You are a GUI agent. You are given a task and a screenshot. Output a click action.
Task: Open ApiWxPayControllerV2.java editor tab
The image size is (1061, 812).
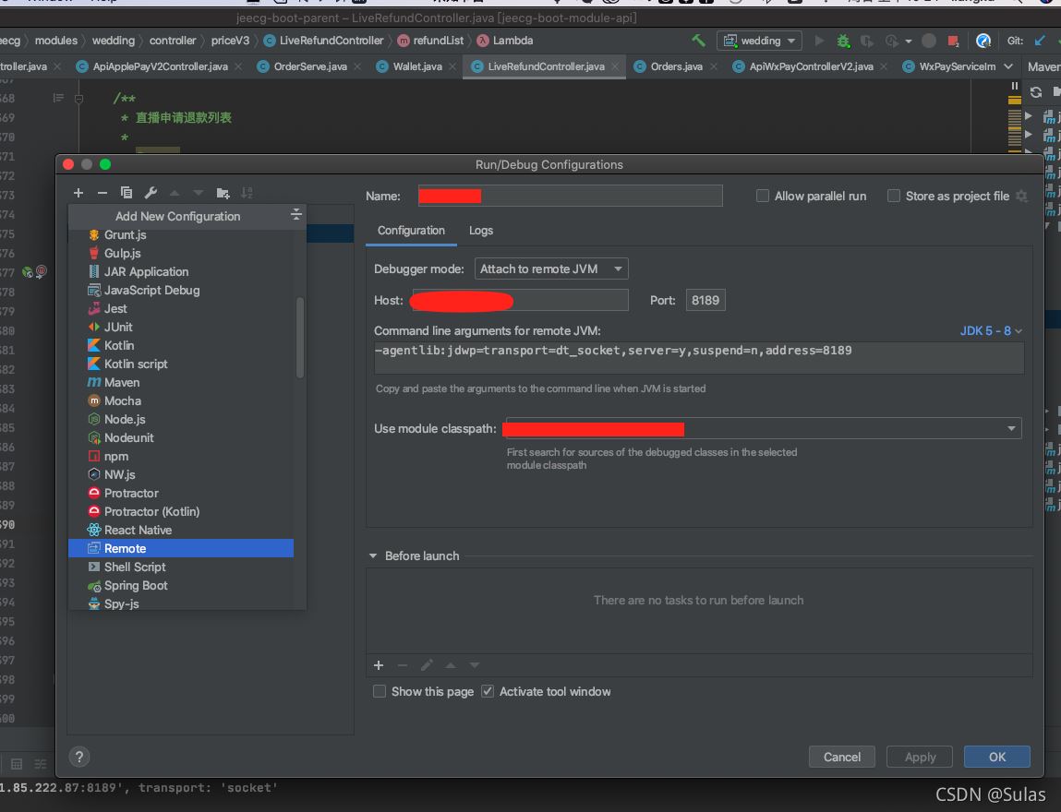tap(811, 66)
